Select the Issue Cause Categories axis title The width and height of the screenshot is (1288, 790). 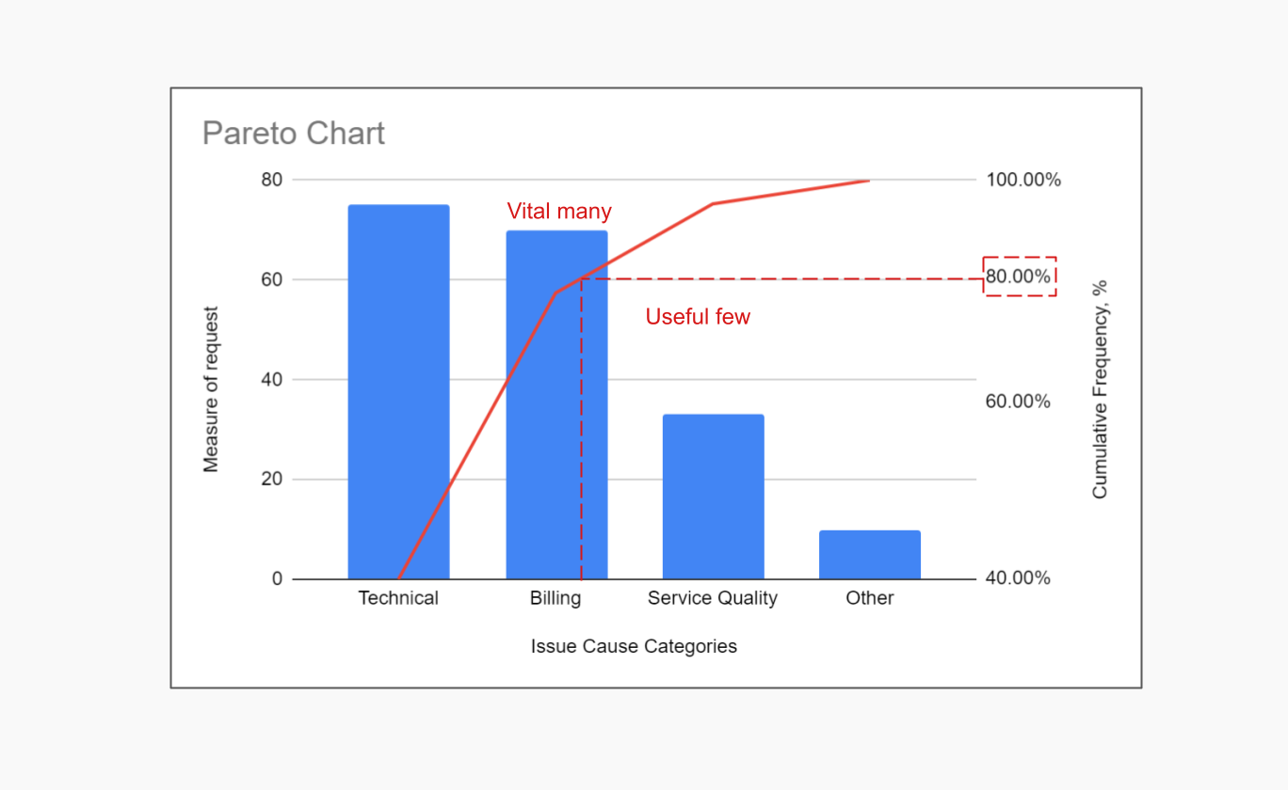(x=634, y=646)
